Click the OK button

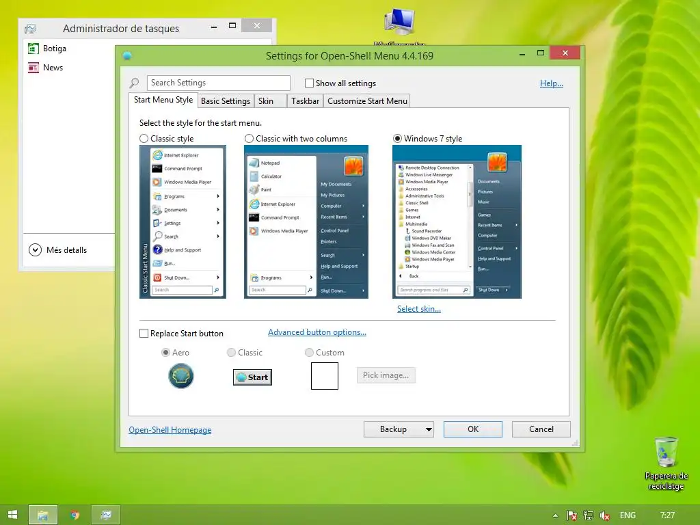click(x=473, y=429)
